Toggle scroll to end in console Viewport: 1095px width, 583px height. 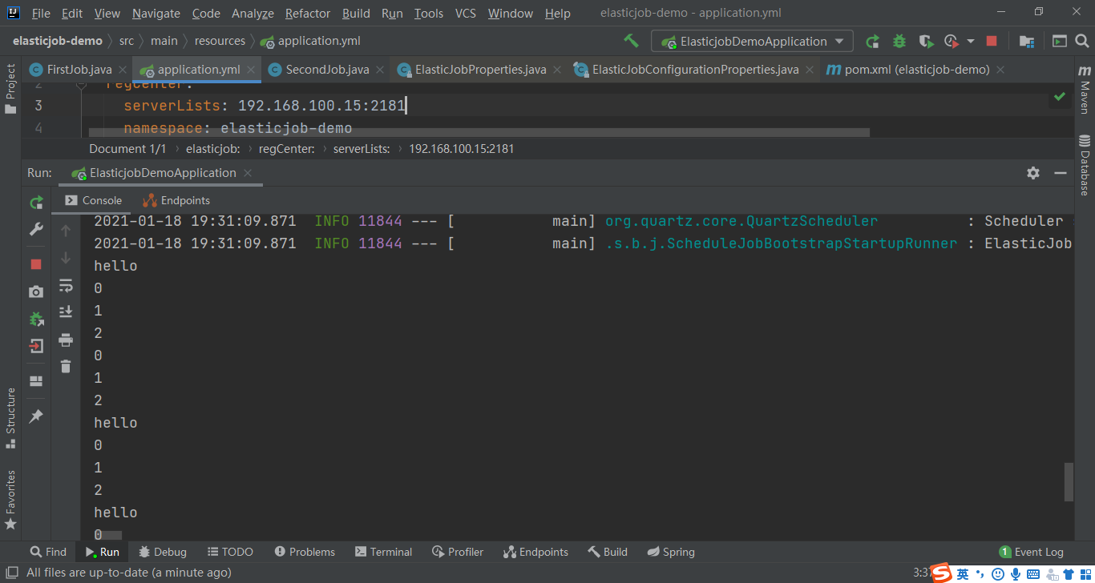pyautogui.click(x=66, y=312)
